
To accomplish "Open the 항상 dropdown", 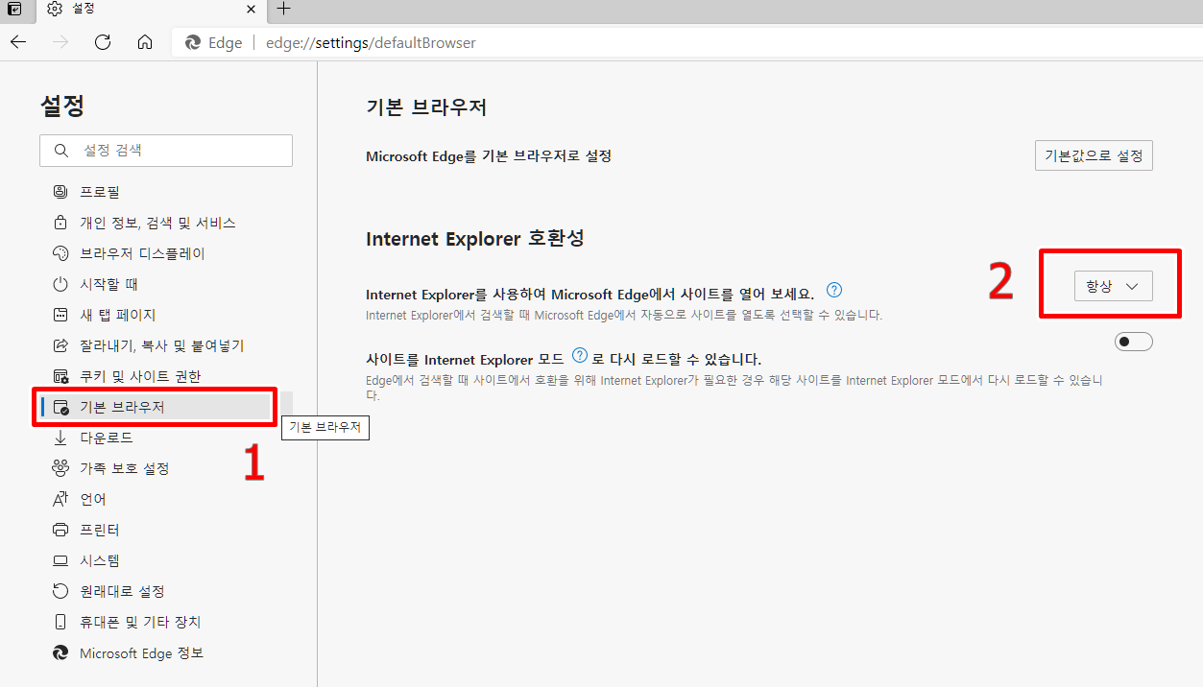I will point(1113,286).
